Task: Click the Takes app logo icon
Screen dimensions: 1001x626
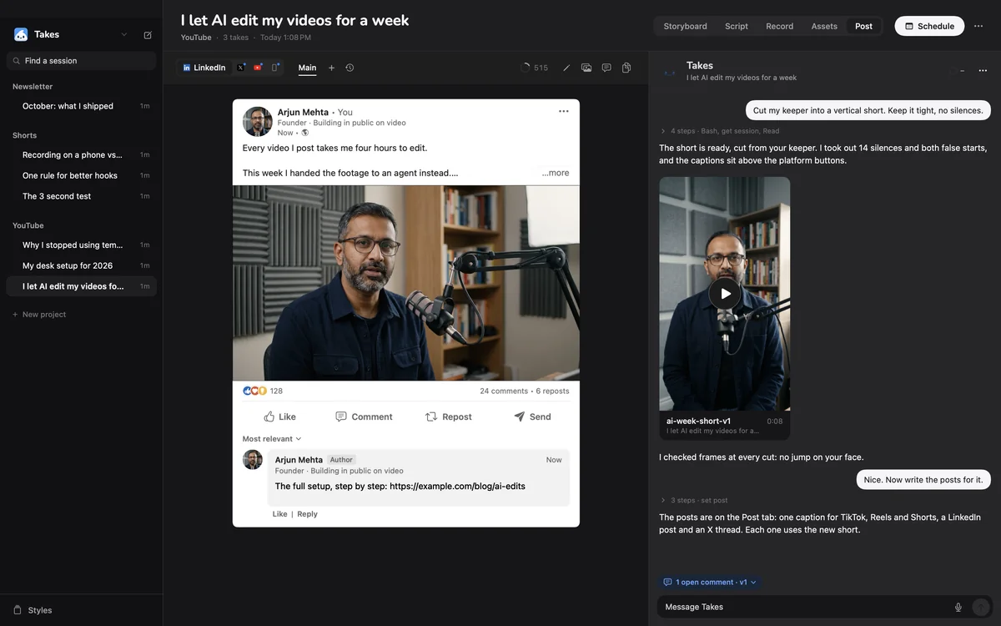Action: pyautogui.click(x=21, y=35)
